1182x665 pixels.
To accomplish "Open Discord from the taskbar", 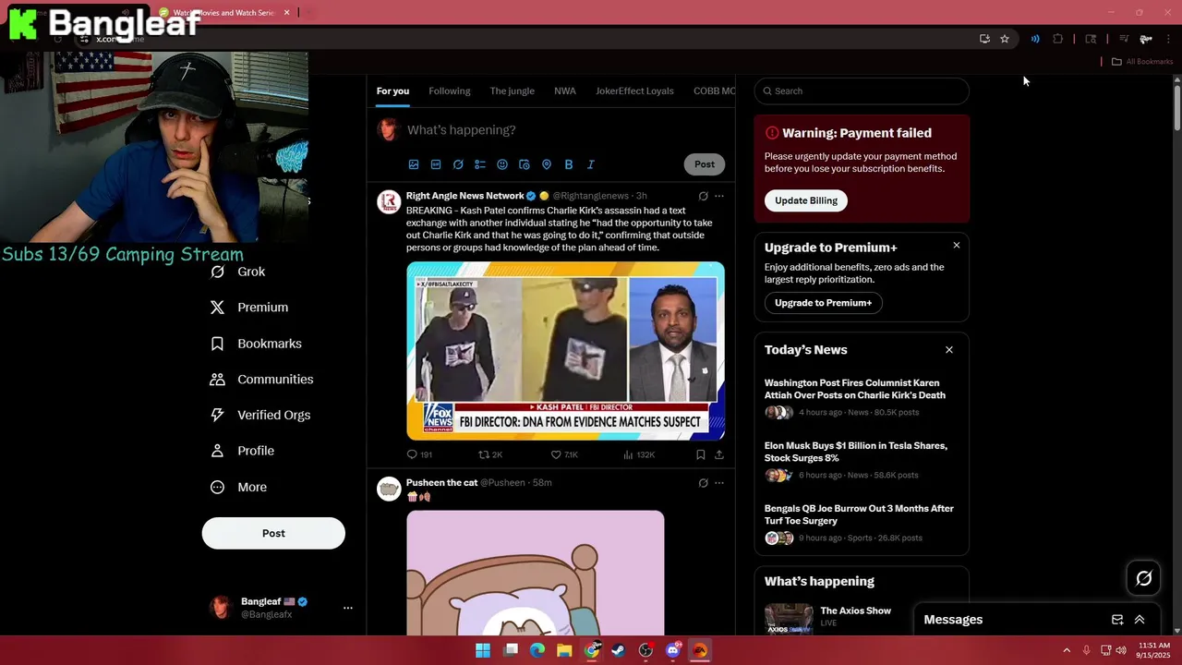I will pyautogui.click(x=673, y=650).
